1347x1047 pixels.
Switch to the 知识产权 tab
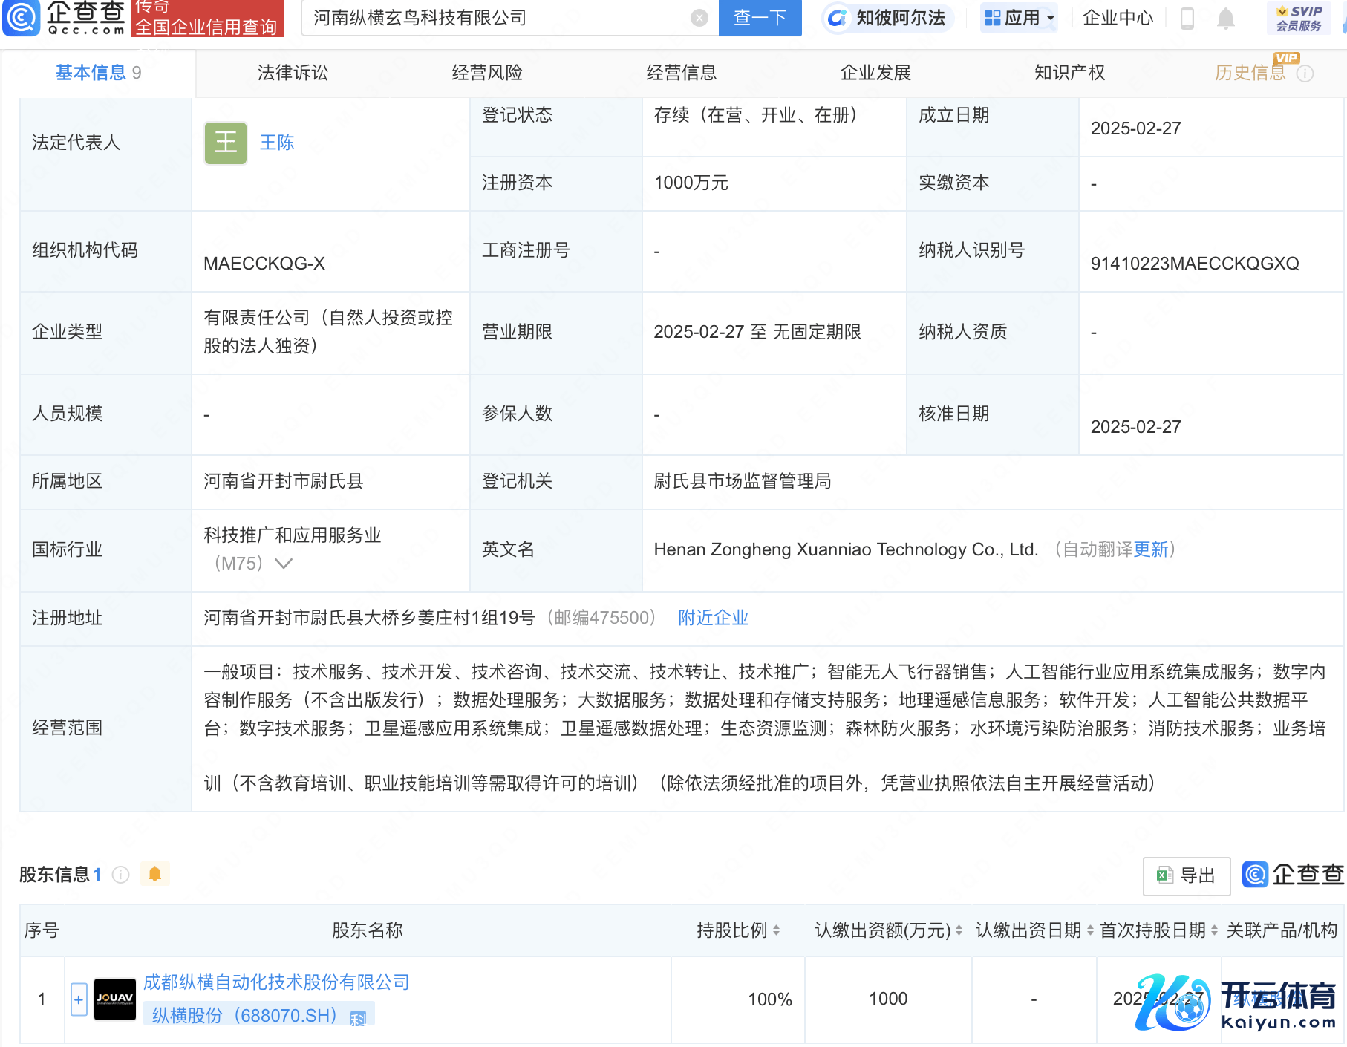[1069, 73]
